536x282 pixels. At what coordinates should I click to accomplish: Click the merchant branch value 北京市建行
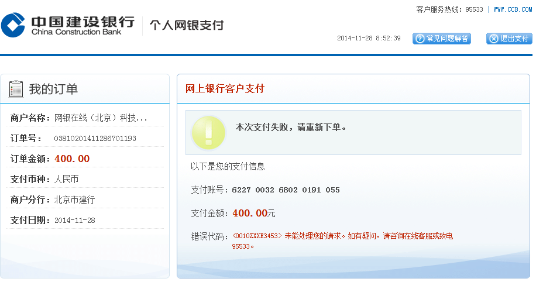tap(74, 200)
